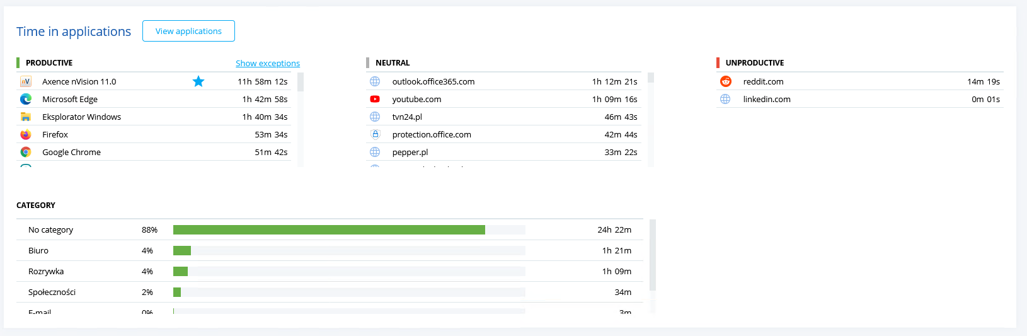This screenshot has height=336, width=1027.
Task: Click the Show exceptions link
Action: click(268, 63)
